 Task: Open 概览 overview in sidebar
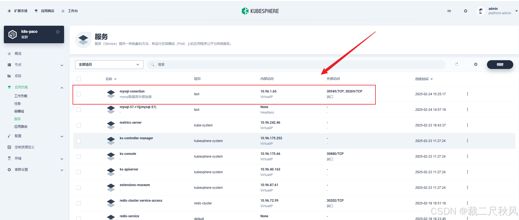pyautogui.click(x=18, y=54)
